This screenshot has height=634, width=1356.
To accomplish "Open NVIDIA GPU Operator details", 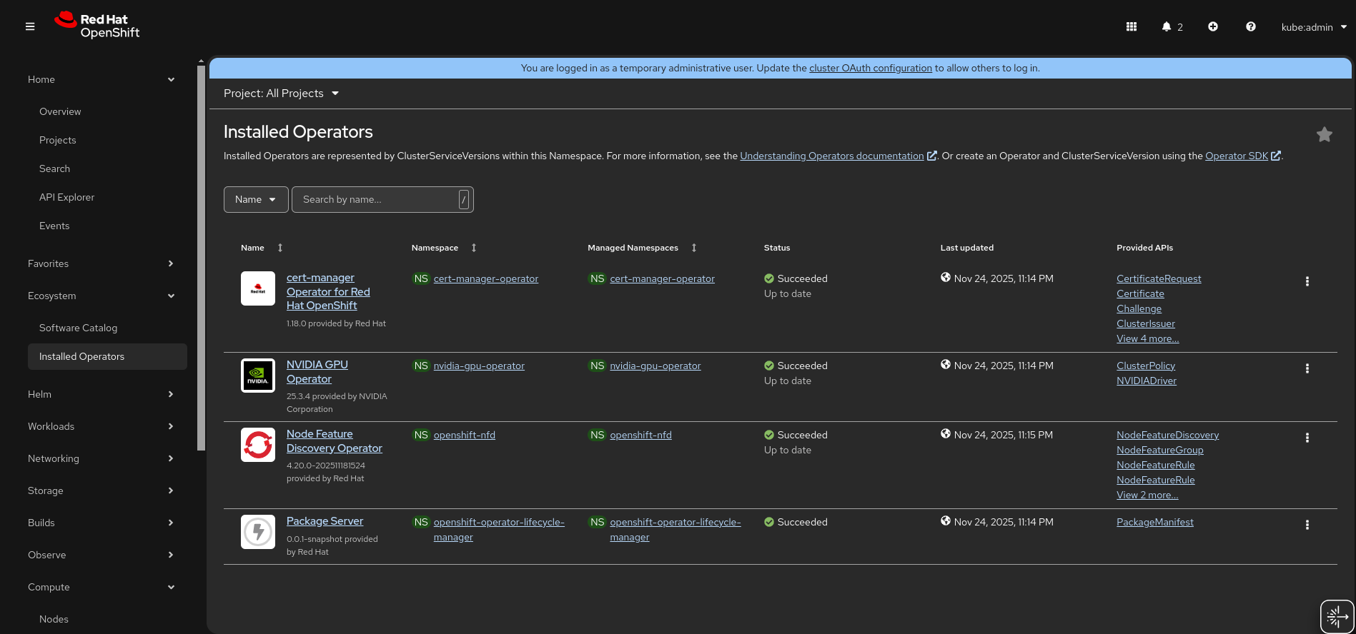I will pyautogui.click(x=317, y=372).
